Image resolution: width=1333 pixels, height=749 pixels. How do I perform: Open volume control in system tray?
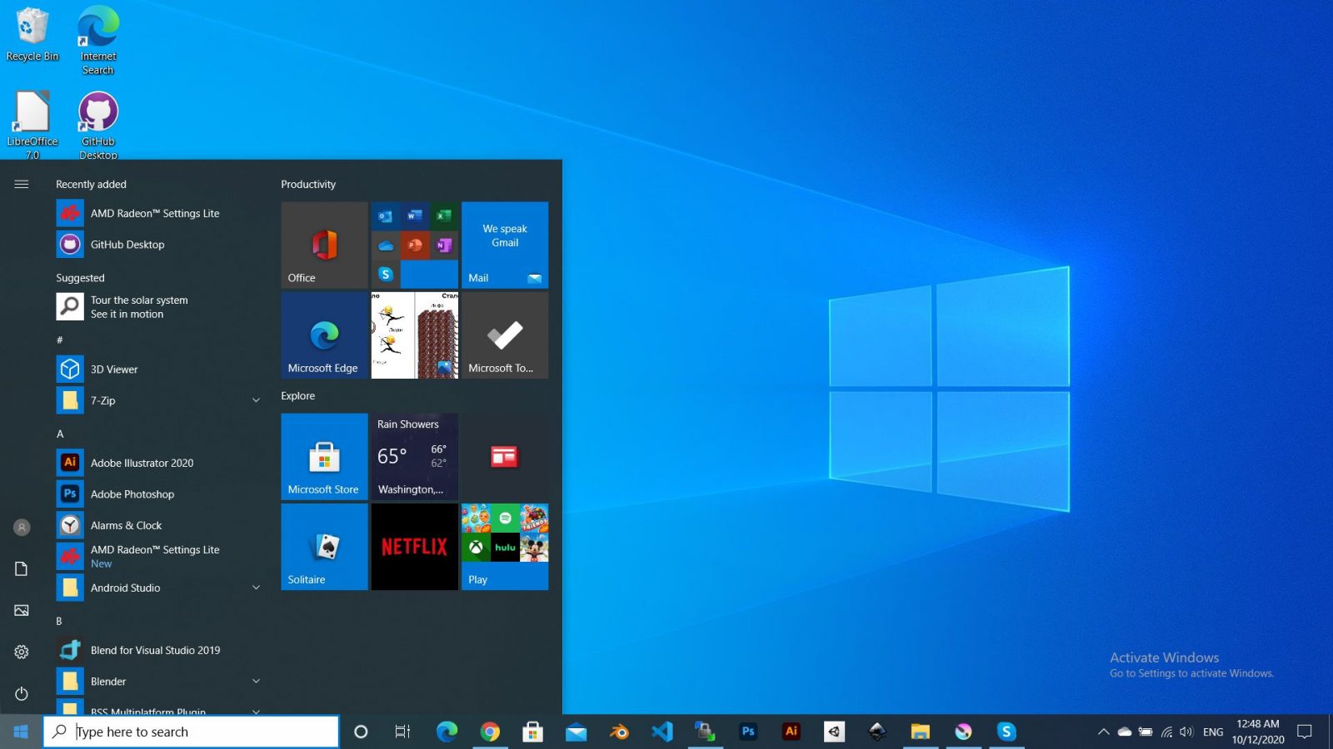(x=1186, y=732)
